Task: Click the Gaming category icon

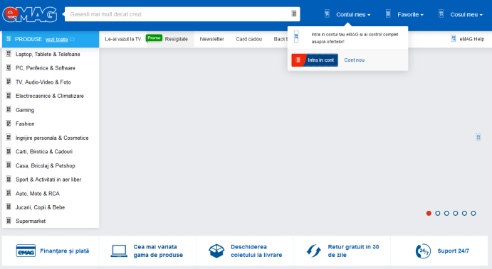Action: click(x=9, y=109)
